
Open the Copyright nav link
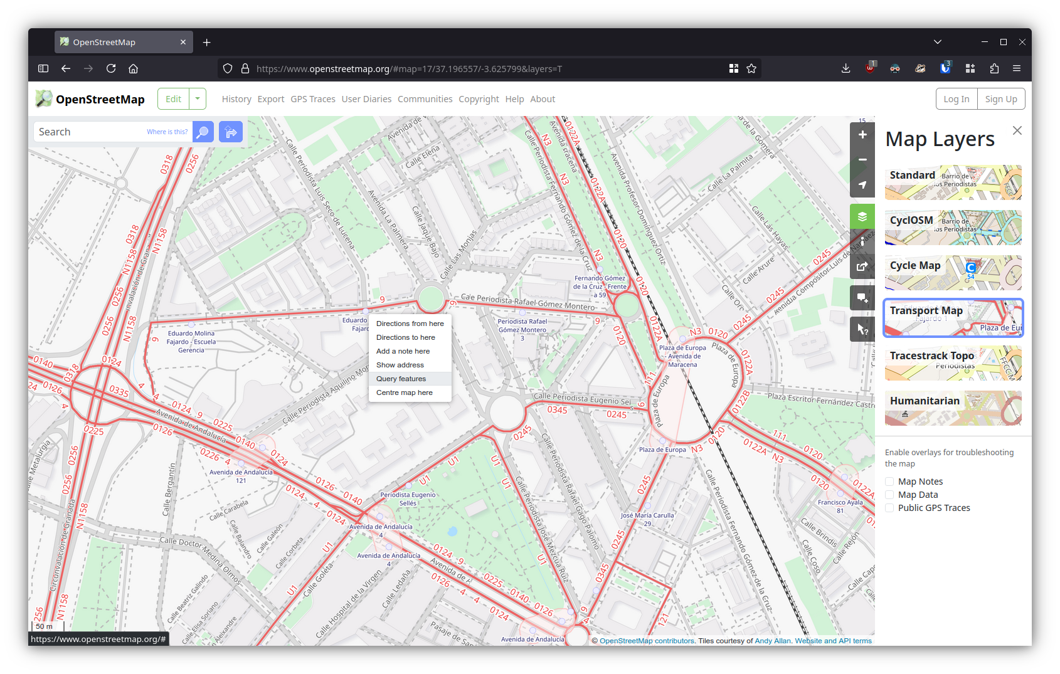tap(479, 99)
